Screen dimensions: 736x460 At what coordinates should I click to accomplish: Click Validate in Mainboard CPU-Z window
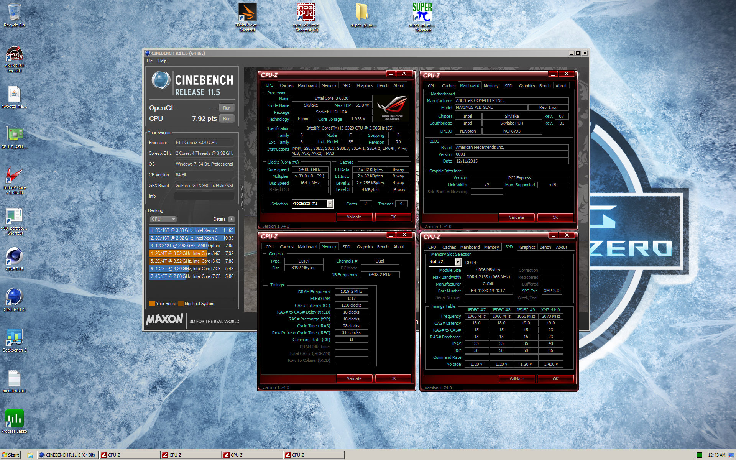(516, 217)
